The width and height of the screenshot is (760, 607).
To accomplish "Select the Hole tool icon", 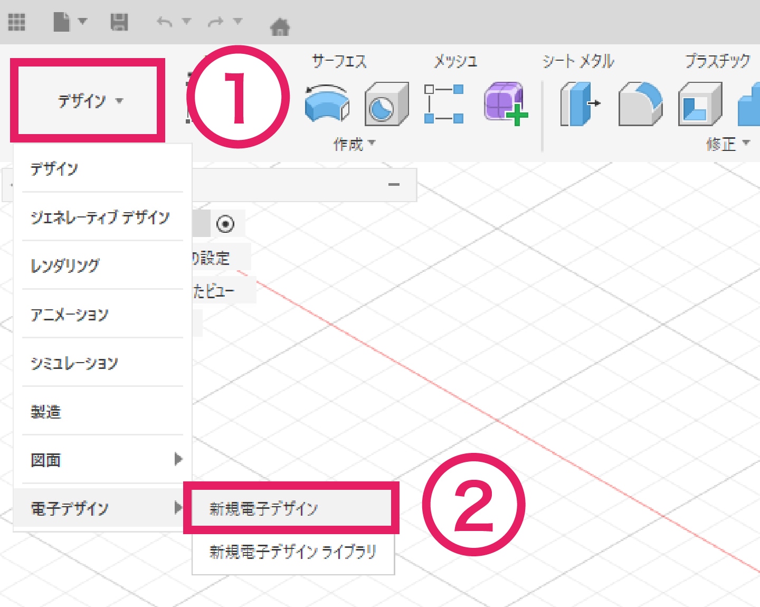I will [x=386, y=104].
